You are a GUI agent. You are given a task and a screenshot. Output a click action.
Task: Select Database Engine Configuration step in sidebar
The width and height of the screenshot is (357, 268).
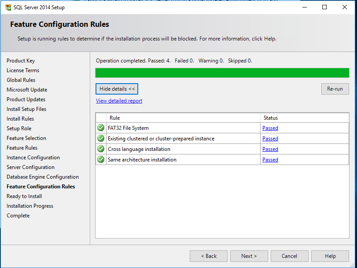click(43, 177)
